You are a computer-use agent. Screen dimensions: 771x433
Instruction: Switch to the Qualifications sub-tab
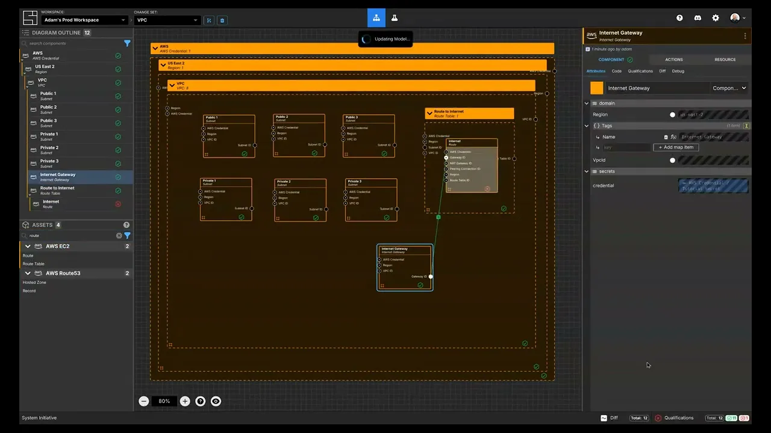640,71
